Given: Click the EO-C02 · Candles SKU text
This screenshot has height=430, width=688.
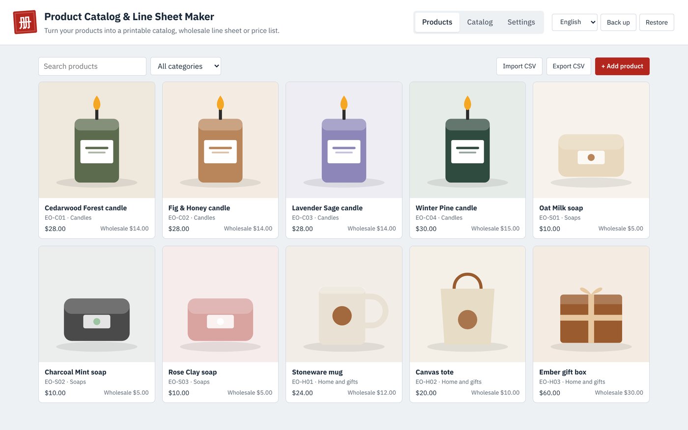Looking at the screenshot, I should tap(192, 218).
